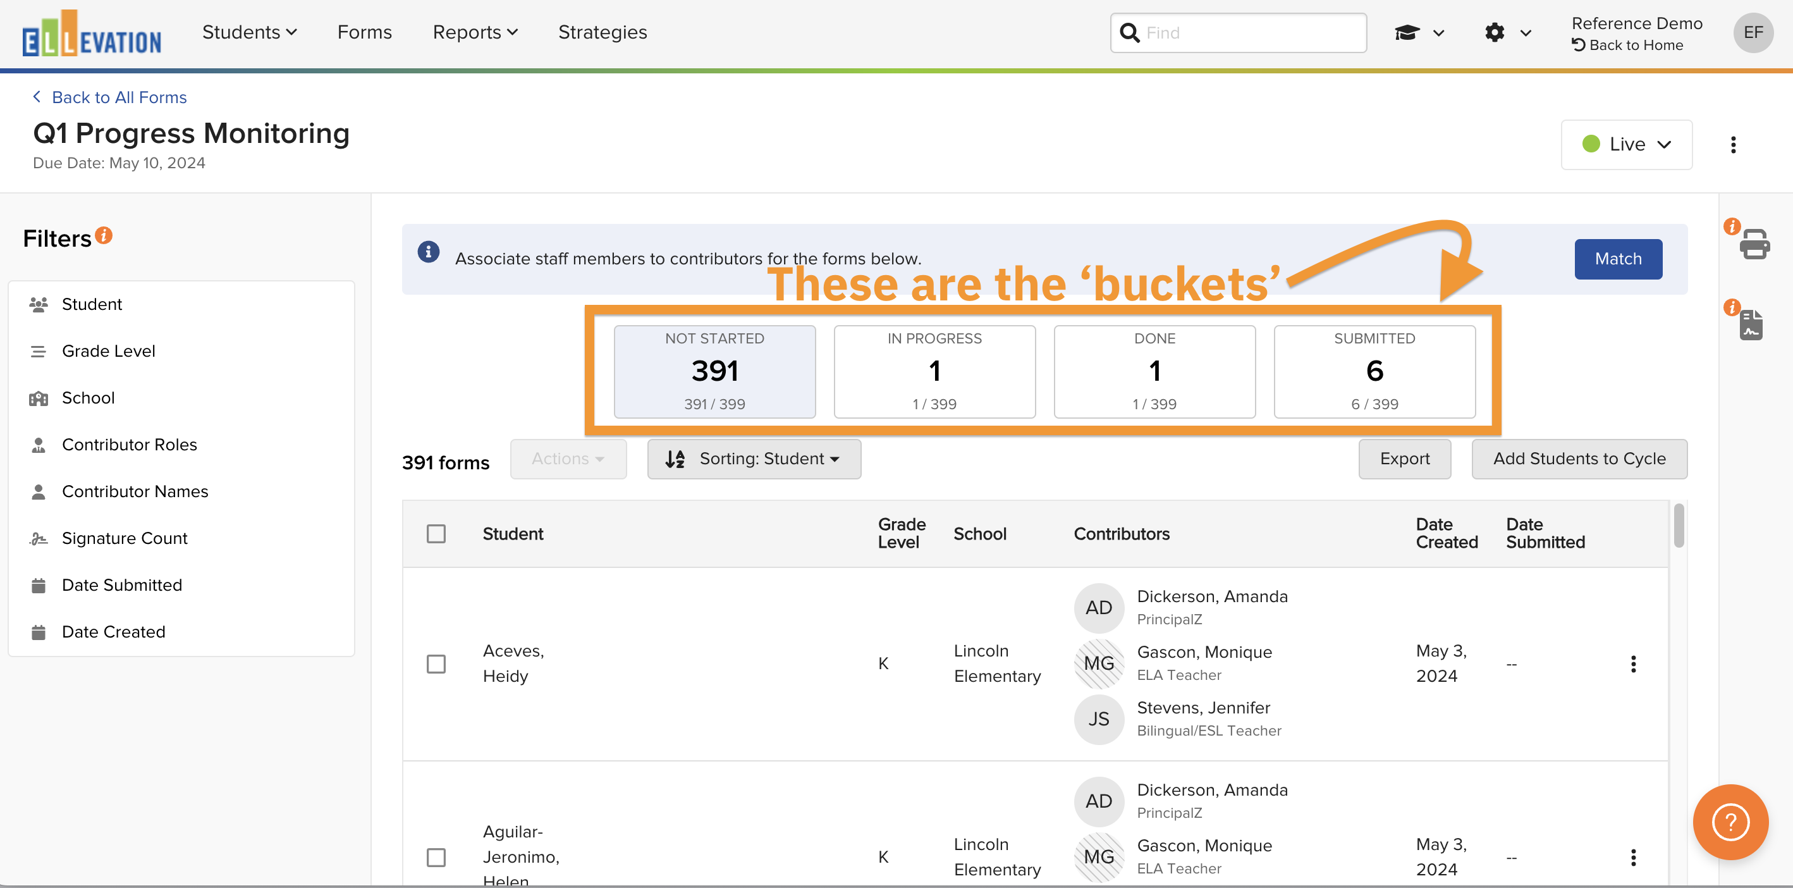Viewport: 1793px width, 888px height.
Task: Toggle the select-all forms checkbox
Action: 436,534
